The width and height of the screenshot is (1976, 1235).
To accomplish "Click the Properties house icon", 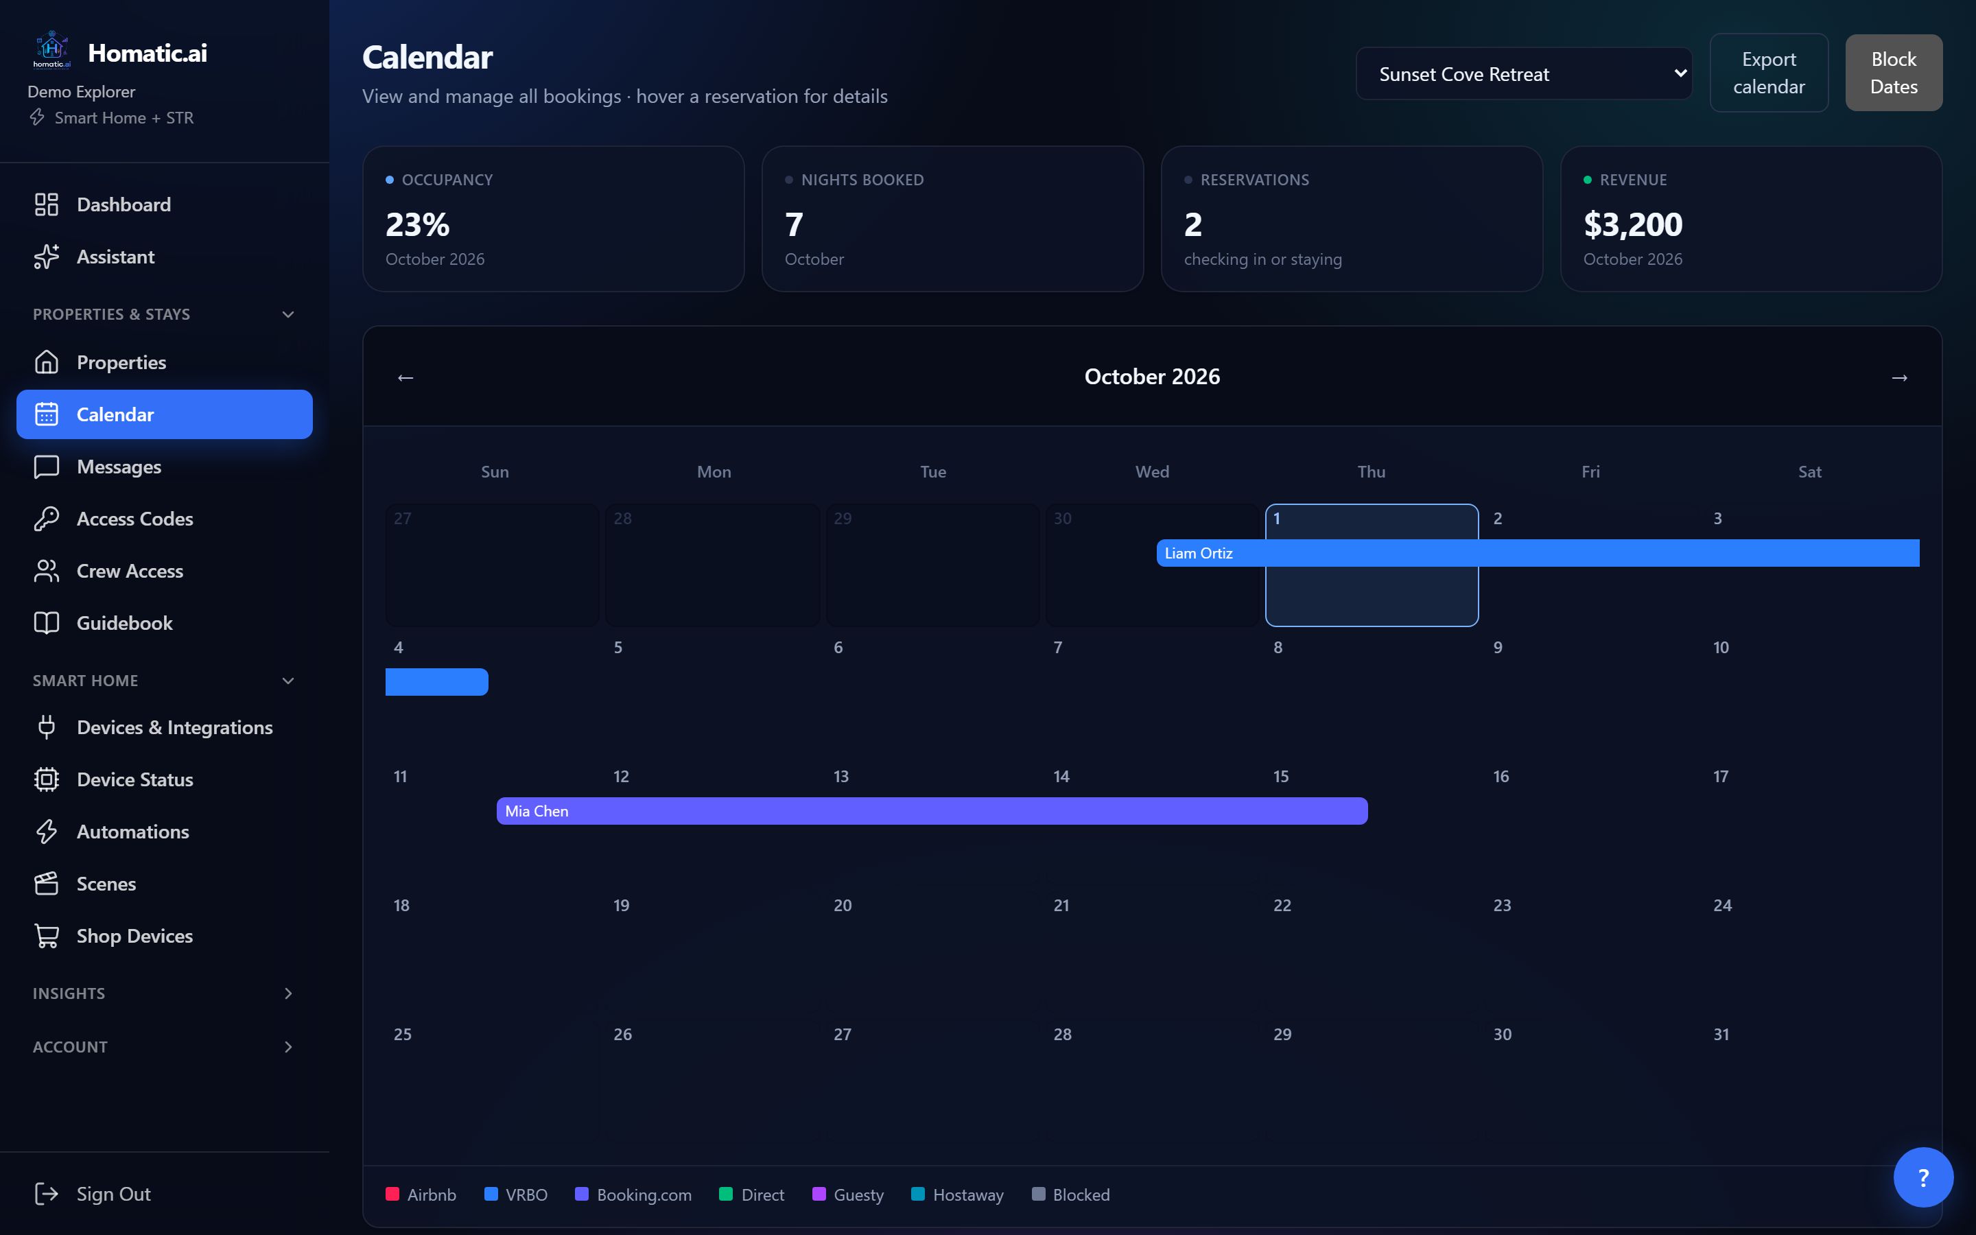I will (x=47, y=362).
